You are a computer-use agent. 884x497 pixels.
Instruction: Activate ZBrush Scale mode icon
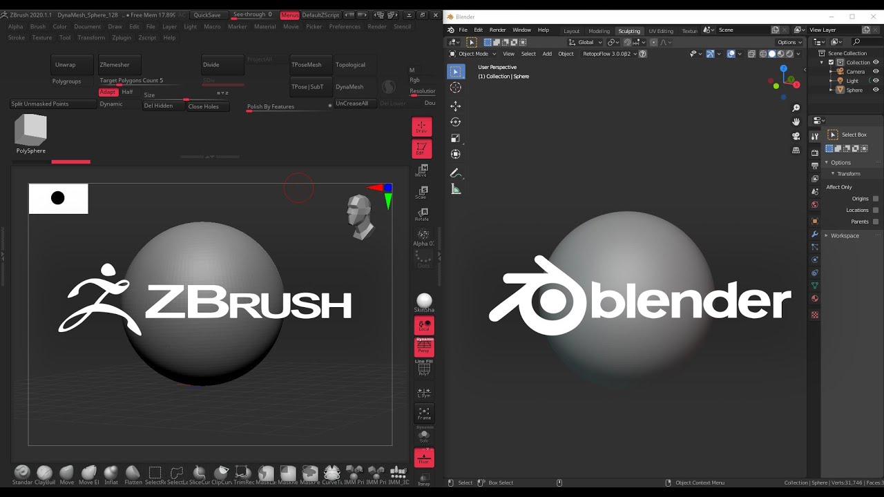(x=423, y=193)
